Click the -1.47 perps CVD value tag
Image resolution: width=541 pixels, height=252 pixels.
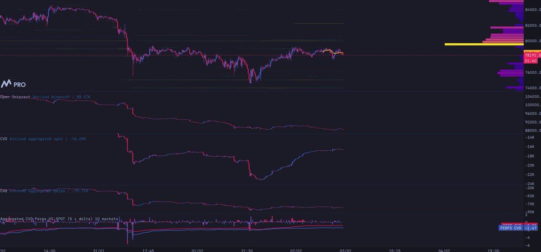pyautogui.click(x=531, y=229)
